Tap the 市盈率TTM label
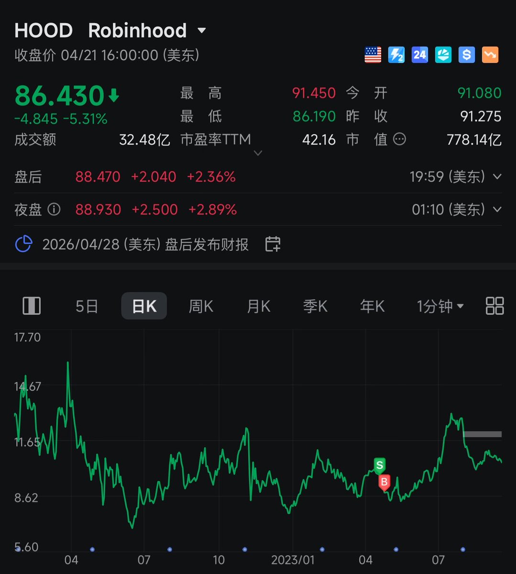This screenshot has width=516, height=574. tap(216, 140)
